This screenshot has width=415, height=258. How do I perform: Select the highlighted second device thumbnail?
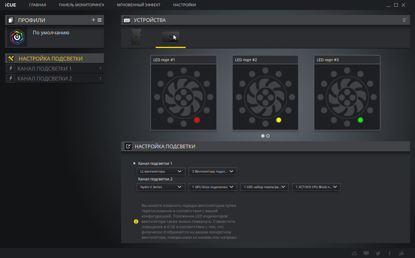171,37
